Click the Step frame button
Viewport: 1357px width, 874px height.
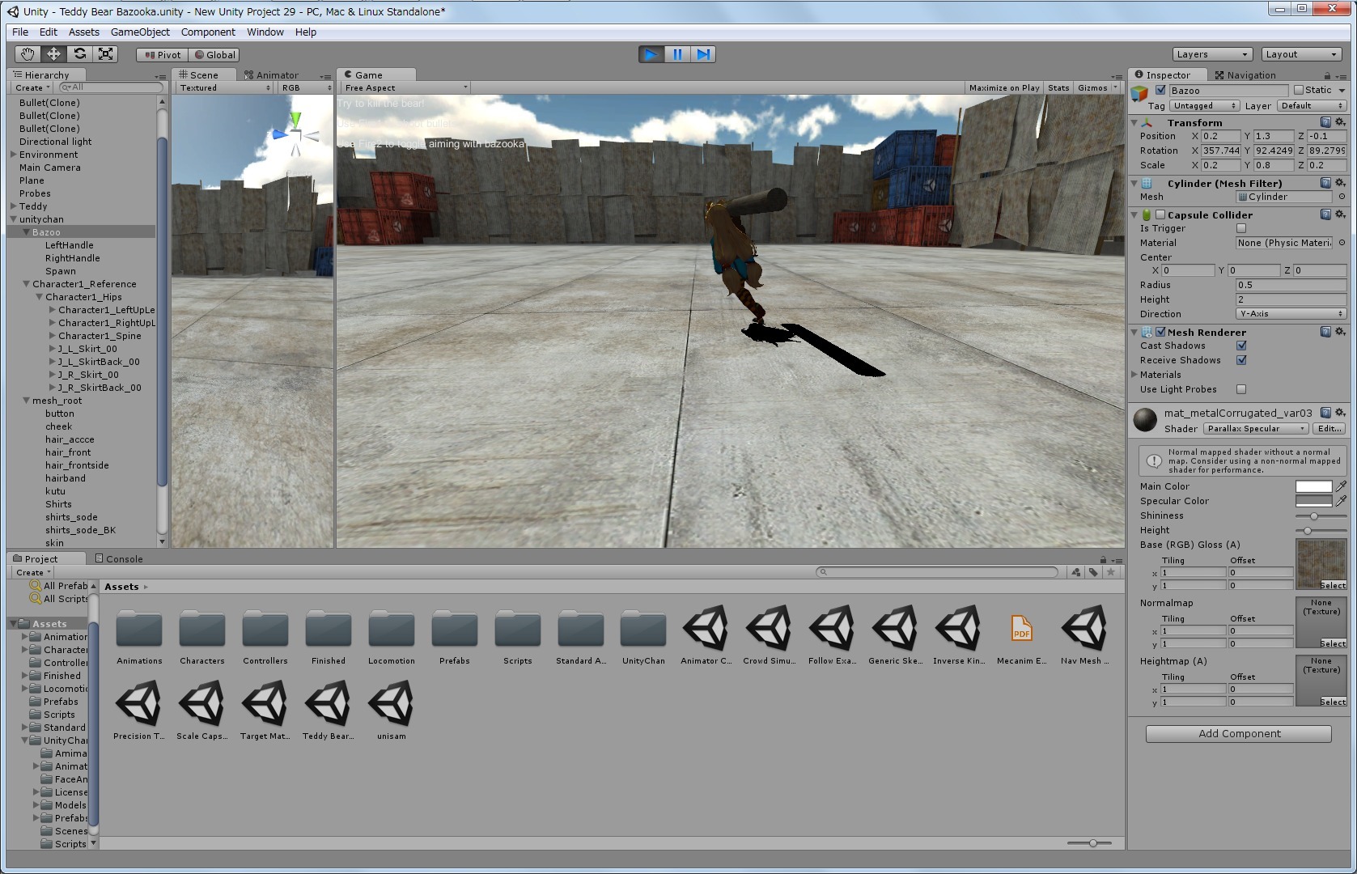click(x=703, y=54)
